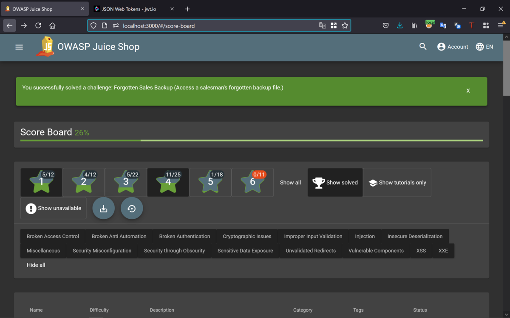Image resolution: width=510 pixels, height=318 pixels.
Task: Click the local proxy extension icon
Action: pyautogui.click(x=429, y=25)
